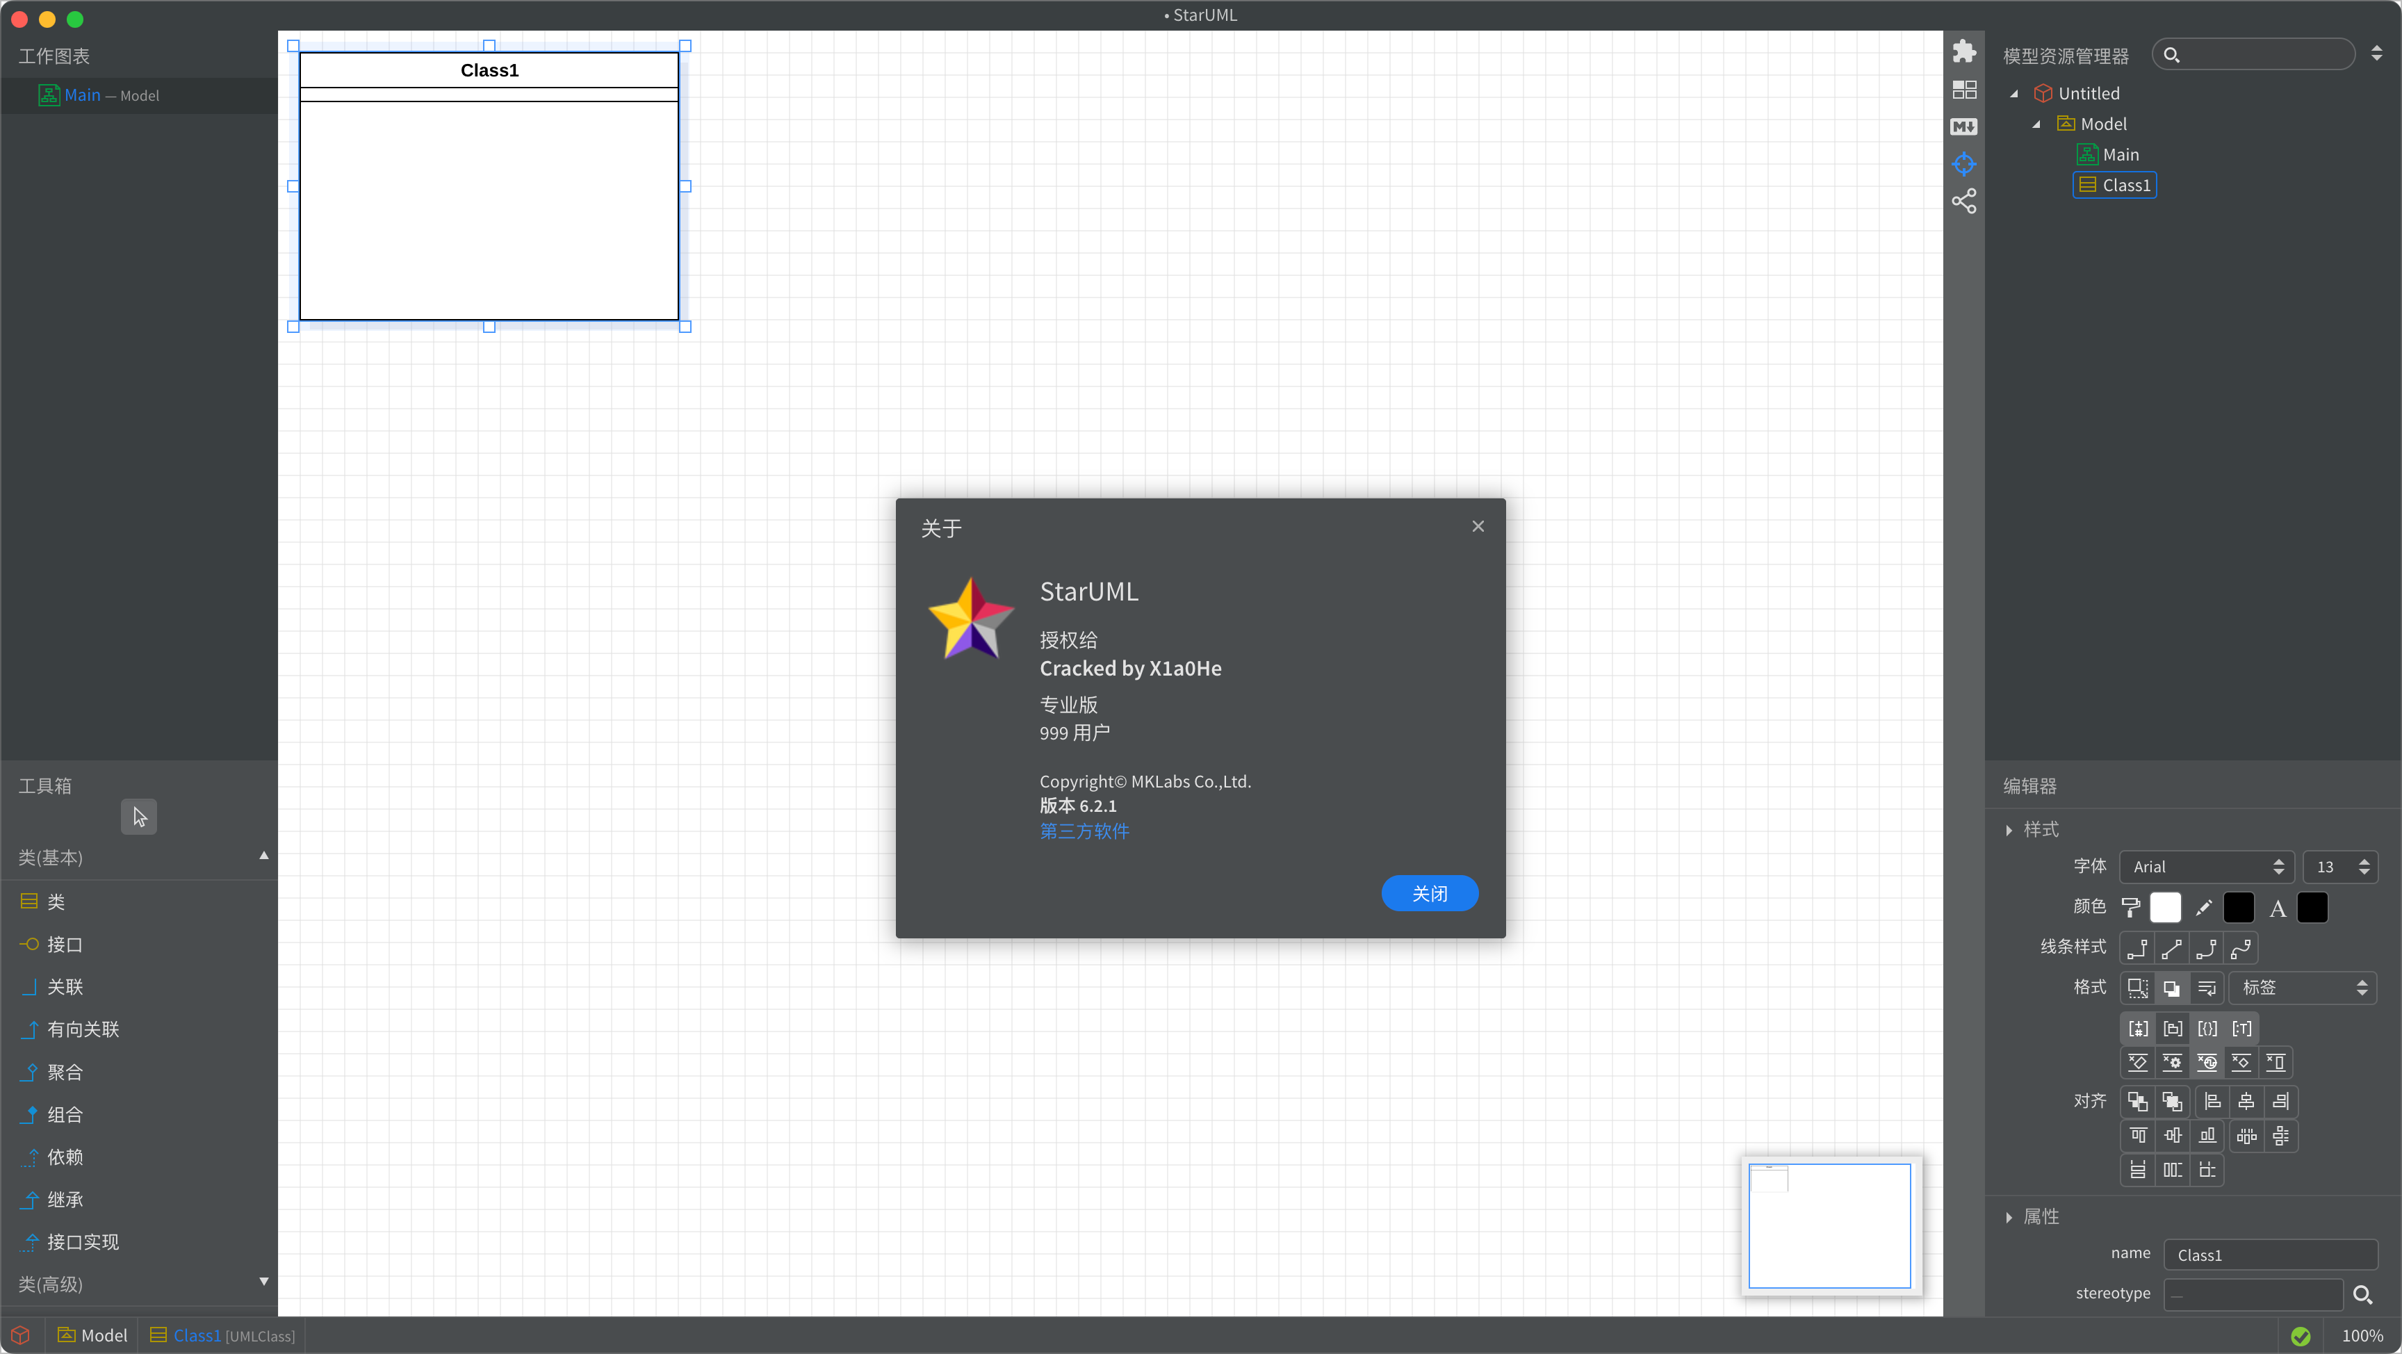Click the align left icon

tap(2212, 1101)
